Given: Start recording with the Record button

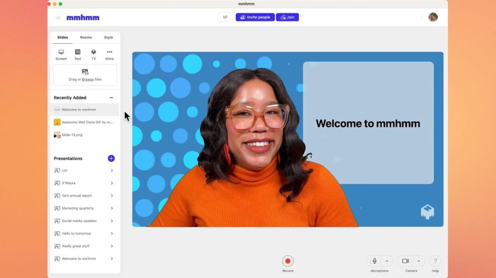Looking at the screenshot, I should (x=288, y=261).
